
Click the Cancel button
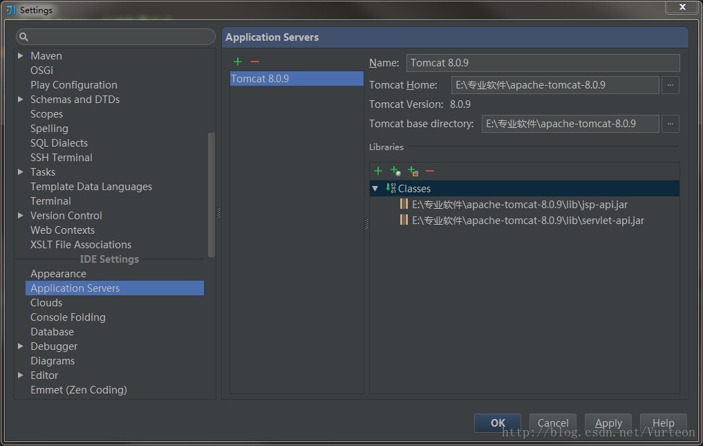click(553, 423)
